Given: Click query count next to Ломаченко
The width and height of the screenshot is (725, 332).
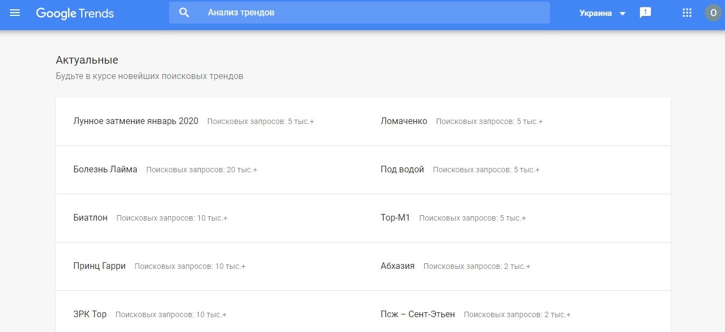Looking at the screenshot, I should (490, 122).
